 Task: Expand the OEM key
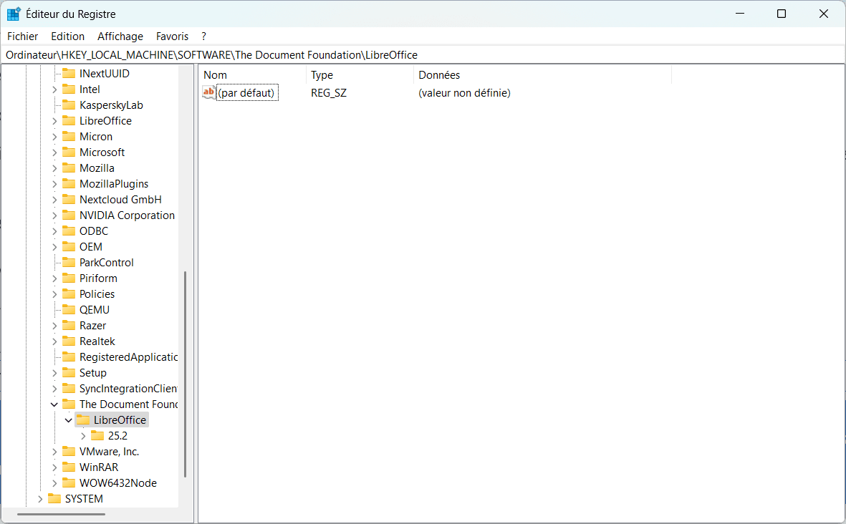[54, 247]
